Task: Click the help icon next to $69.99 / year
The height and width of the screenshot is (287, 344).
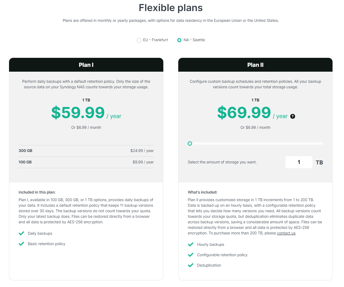Action: (x=292, y=116)
